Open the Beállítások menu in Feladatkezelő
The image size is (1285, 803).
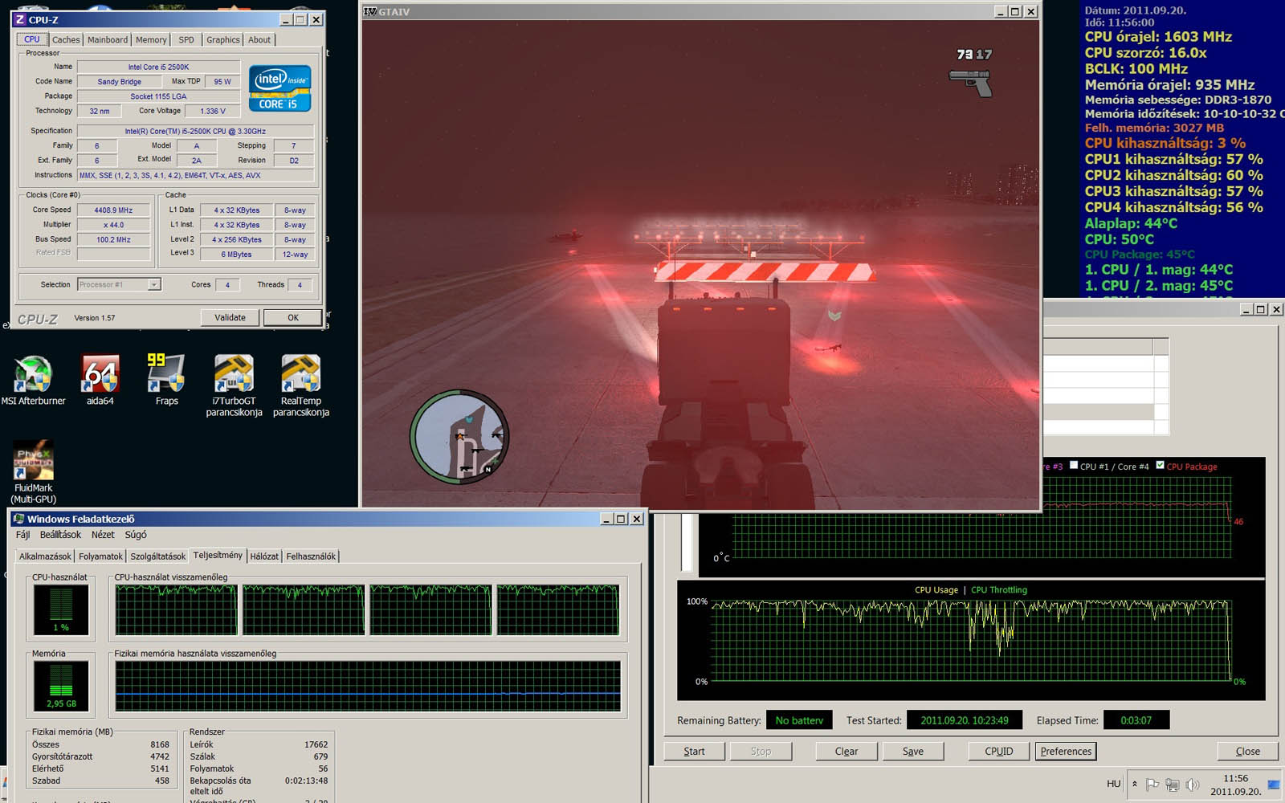click(60, 535)
